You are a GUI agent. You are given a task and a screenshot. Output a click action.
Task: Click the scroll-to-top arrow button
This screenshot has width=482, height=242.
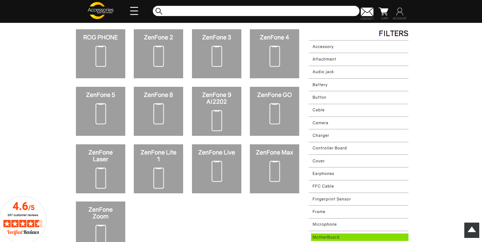click(x=472, y=230)
